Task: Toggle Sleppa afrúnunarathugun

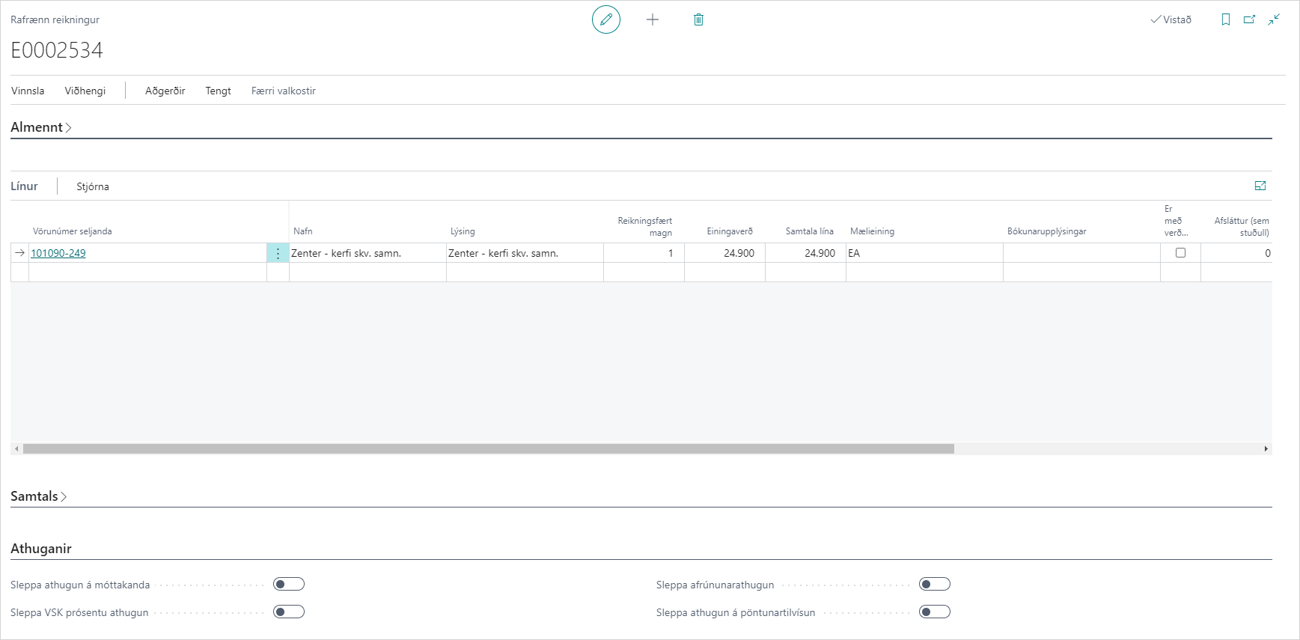Action: [935, 584]
